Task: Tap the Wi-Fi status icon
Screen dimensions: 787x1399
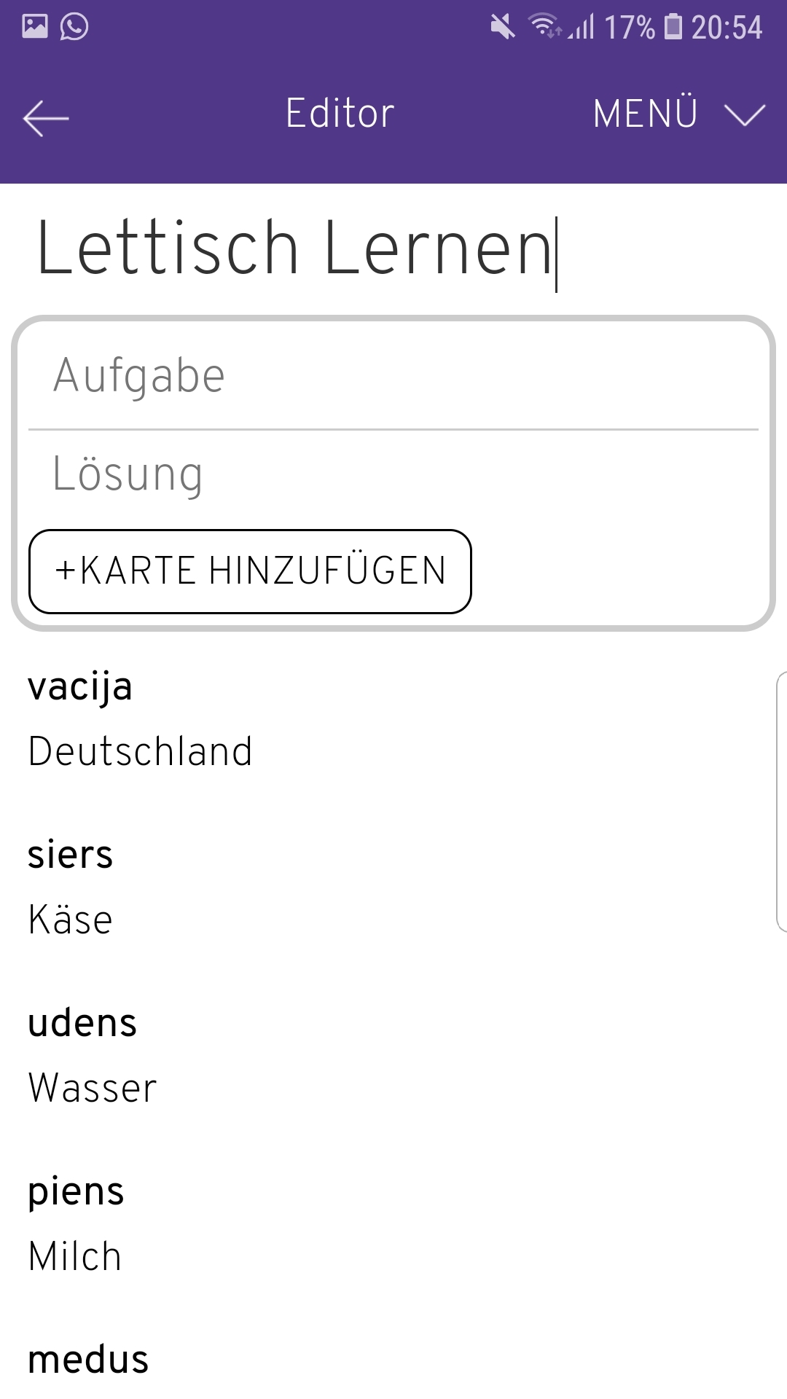Action: click(544, 26)
